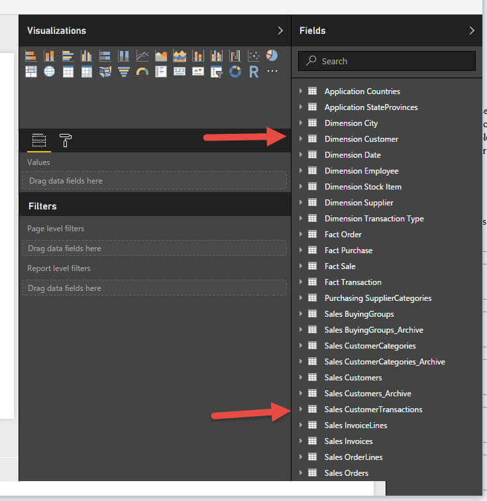Collapse the Fields pane chevron
The width and height of the screenshot is (487, 501).
click(472, 30)
